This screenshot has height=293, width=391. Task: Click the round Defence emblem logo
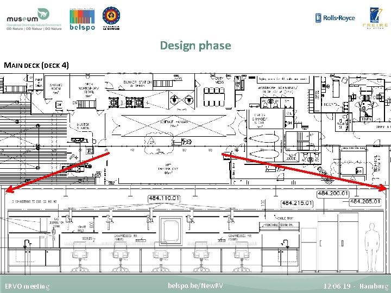coord(111,18)
